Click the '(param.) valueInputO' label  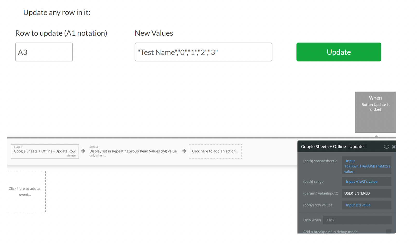click(321, 193)
